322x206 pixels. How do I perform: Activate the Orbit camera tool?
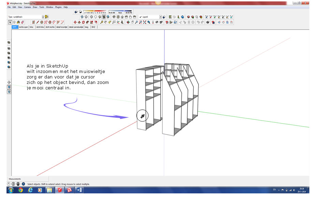tap(128, 22)
